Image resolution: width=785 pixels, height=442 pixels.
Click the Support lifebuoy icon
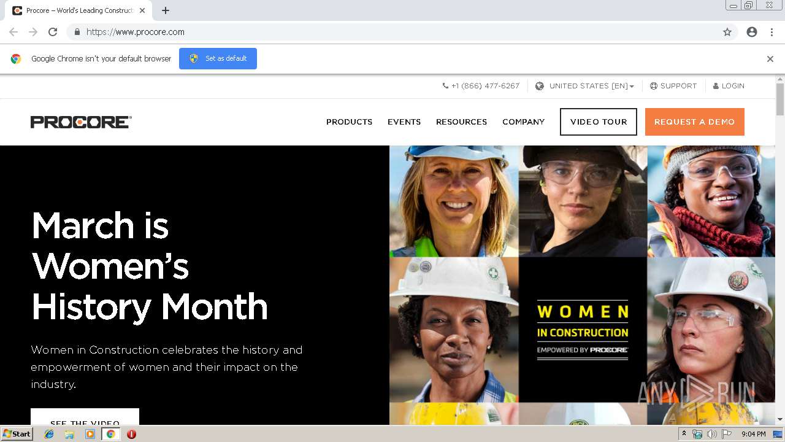[654, 86]
